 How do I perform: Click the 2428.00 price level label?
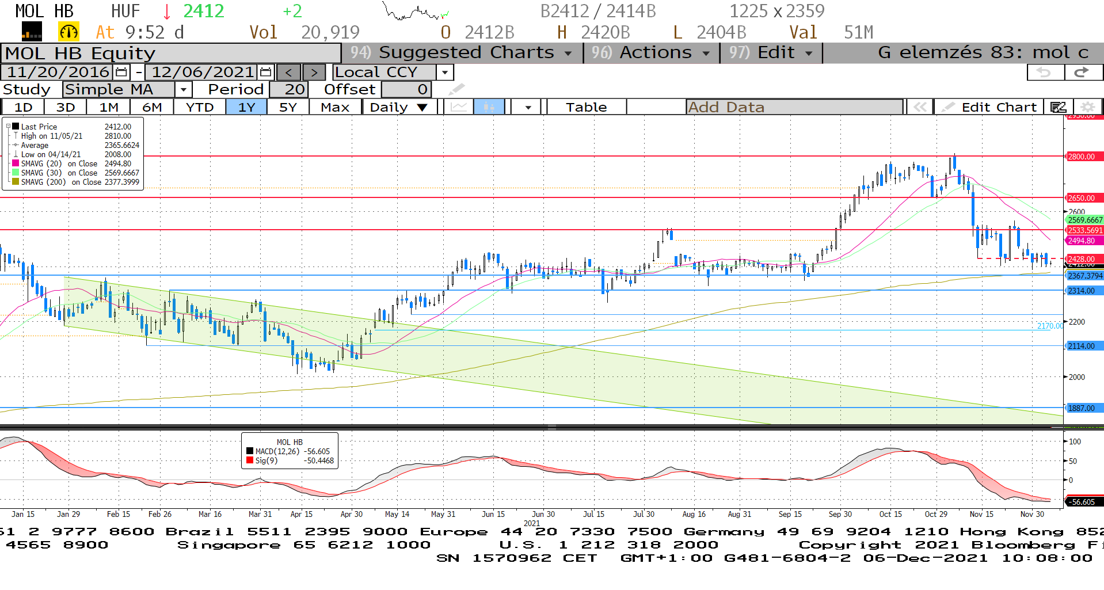coord(1084,259)
